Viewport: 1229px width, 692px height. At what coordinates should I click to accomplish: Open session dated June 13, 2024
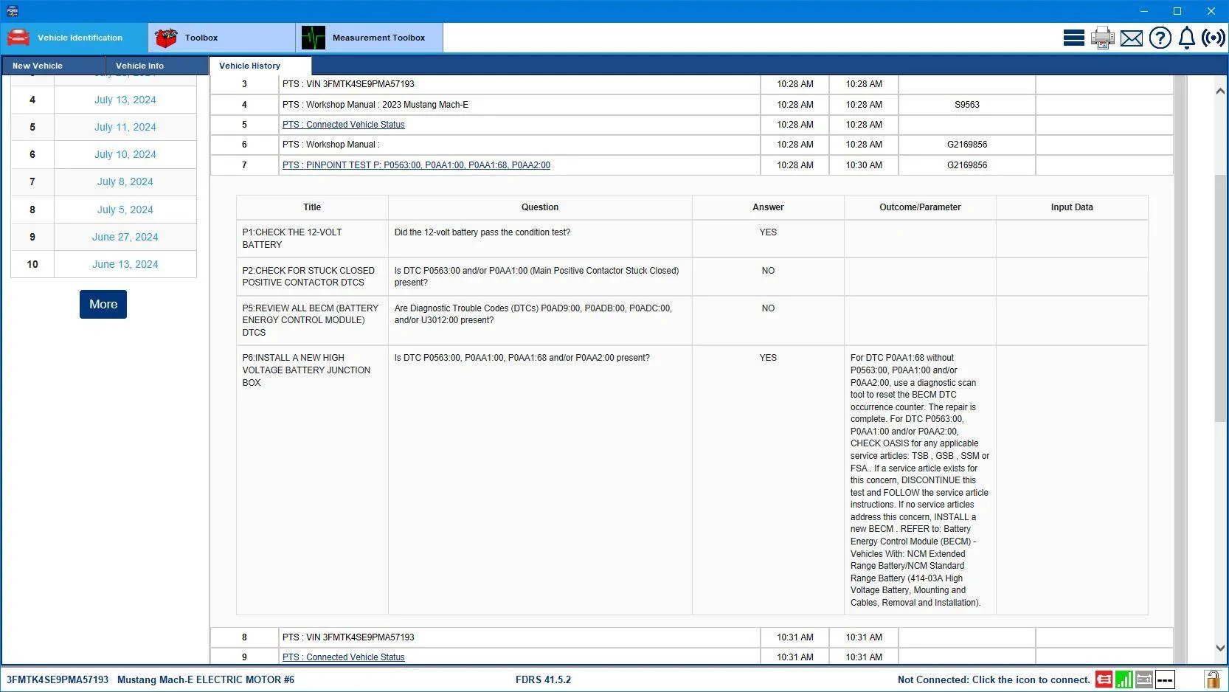coord(125,264)
